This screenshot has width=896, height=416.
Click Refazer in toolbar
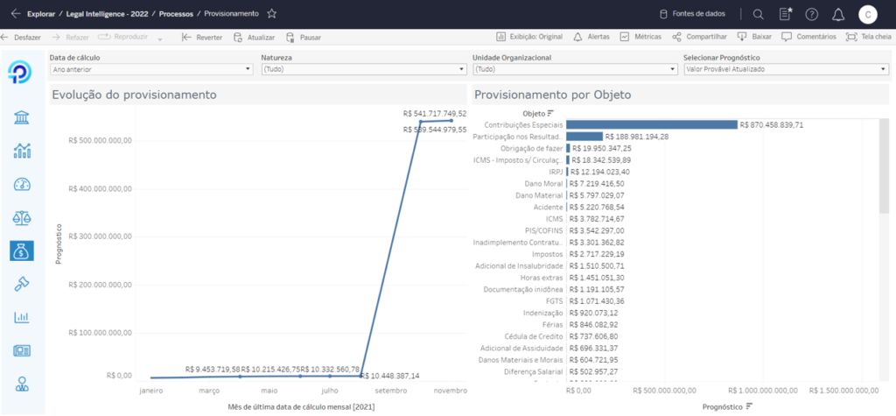[70, 37]
